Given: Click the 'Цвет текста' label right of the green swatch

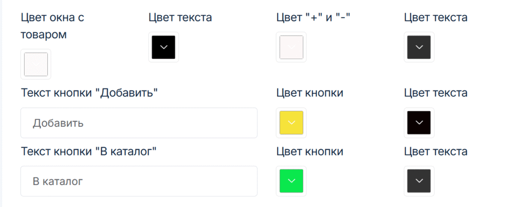Looking at the screenshot, I should pyautogui.click(x=436, y=151).
